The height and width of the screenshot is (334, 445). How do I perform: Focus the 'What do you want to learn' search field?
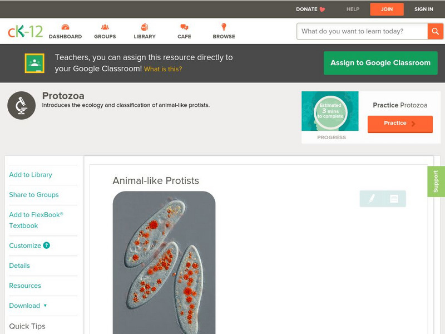point(362,31)
